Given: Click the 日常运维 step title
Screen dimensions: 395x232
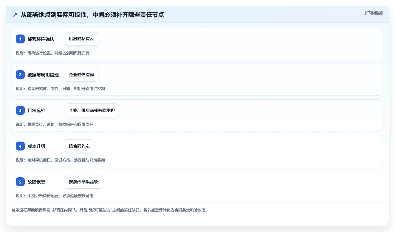Looking at the screenshot, I should click(36, 110).
